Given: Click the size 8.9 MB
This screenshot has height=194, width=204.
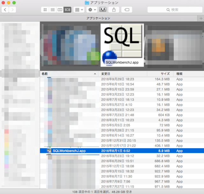Looking at the screenshot, I should click(x=164, y=151).
